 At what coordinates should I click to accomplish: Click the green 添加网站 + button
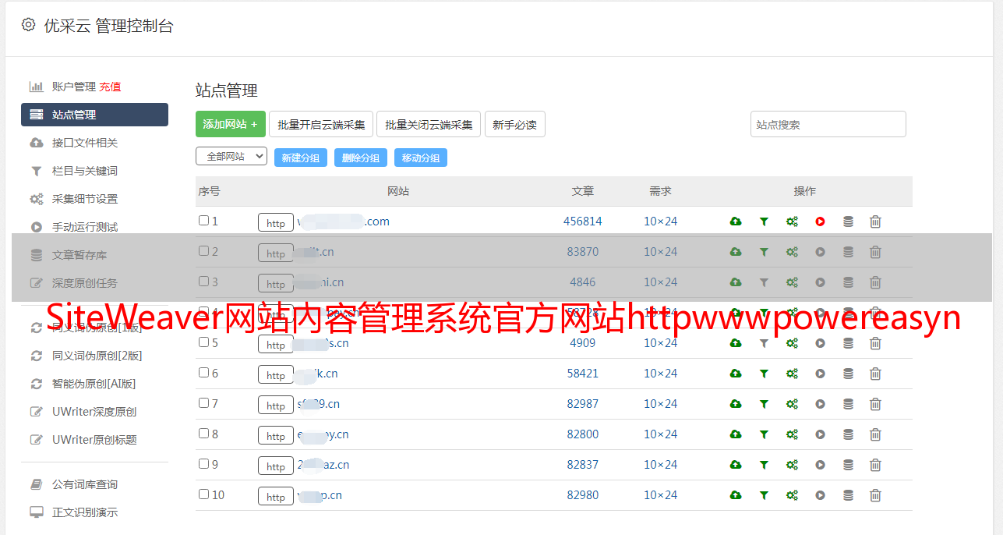tap(231, 124)
